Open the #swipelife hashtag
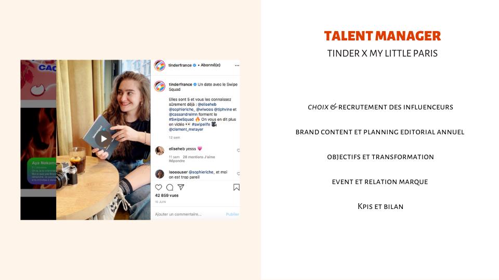The image size is (499, 280). (x=201, y=124)
